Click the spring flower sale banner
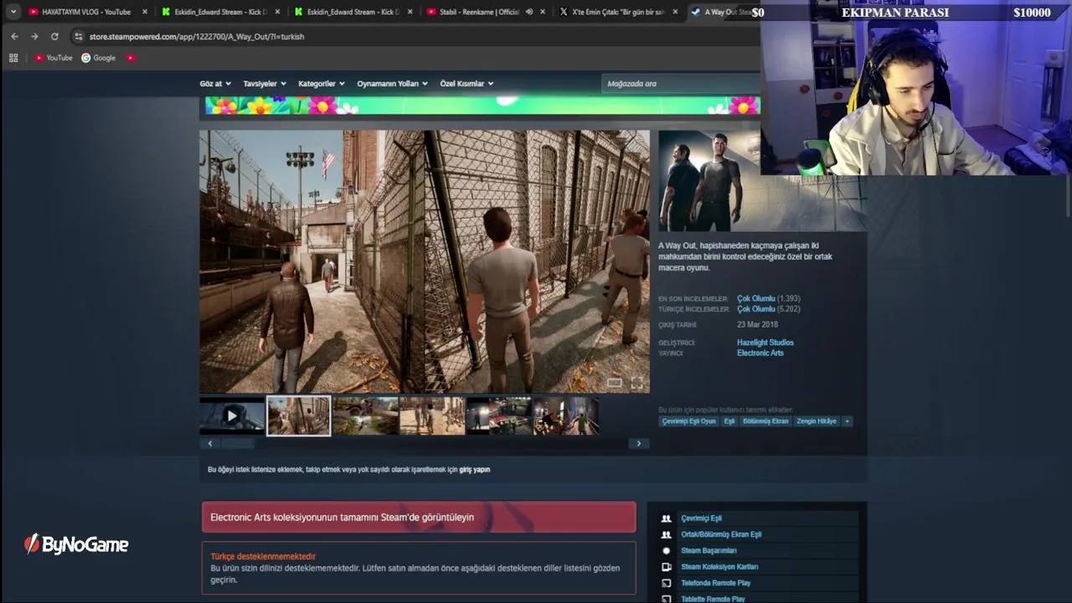 coord(482,106)
